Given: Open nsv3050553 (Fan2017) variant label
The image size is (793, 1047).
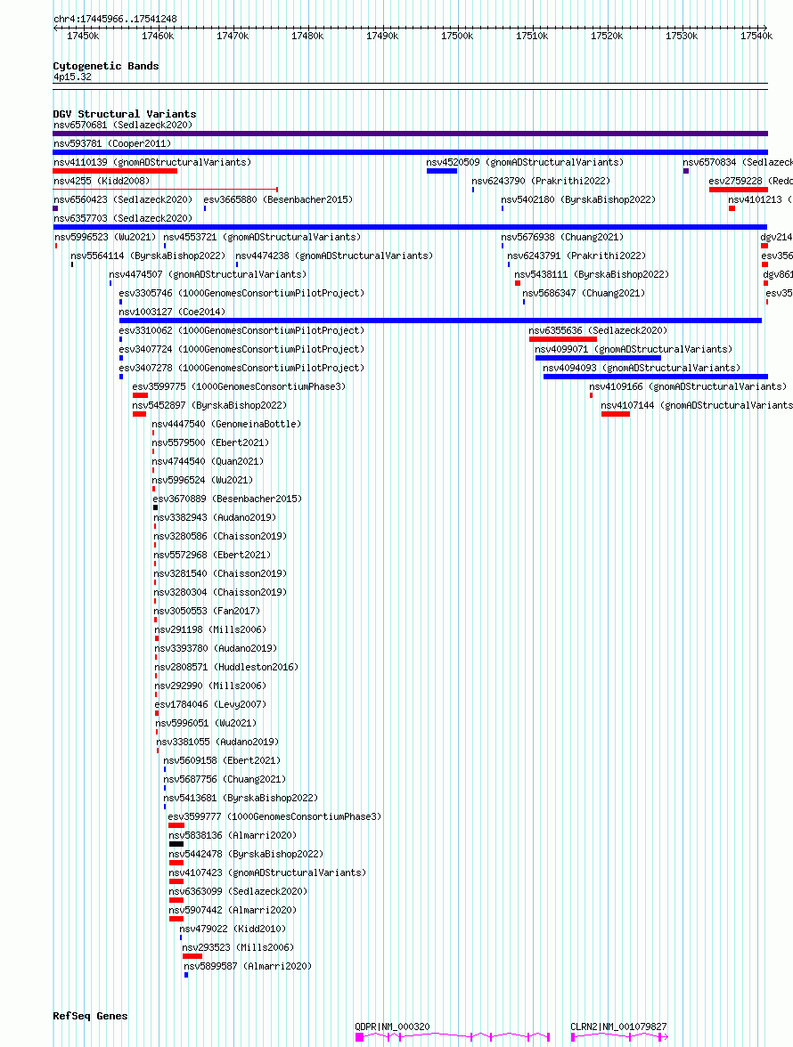Looking at the screenshot, I should pos(207,611).
